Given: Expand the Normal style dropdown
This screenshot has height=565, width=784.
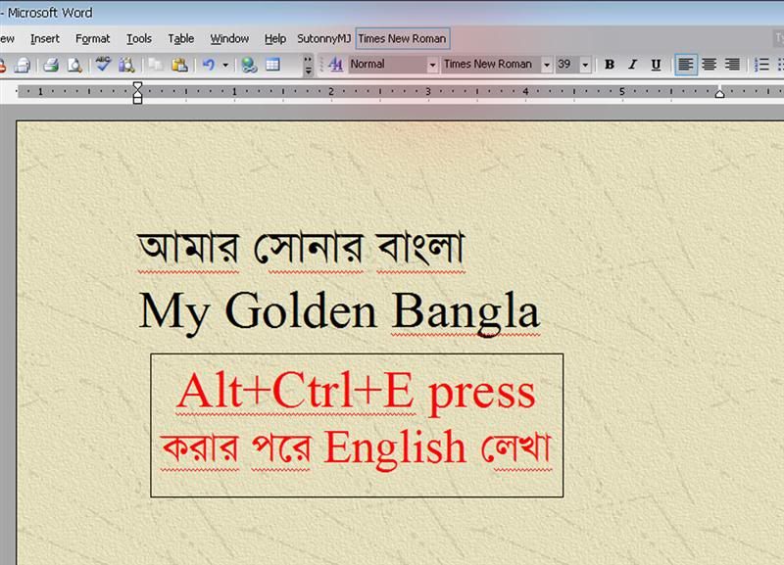Looking at the screenshot, I should pyautogui.click(x=432, y=65).
